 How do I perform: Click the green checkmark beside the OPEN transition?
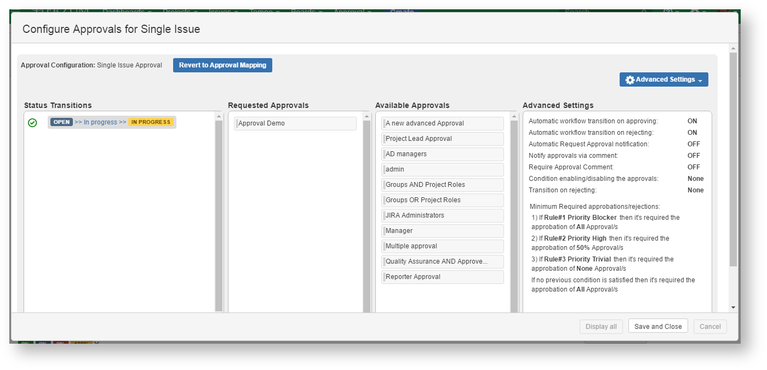coord(32,123)
